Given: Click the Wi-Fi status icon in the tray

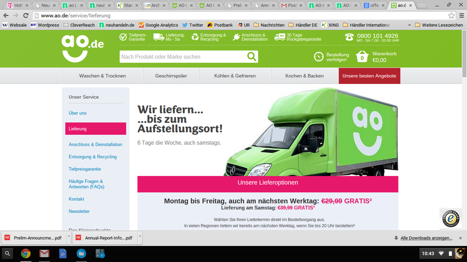Looking at the screenshot, I should [x=441, y=254].
